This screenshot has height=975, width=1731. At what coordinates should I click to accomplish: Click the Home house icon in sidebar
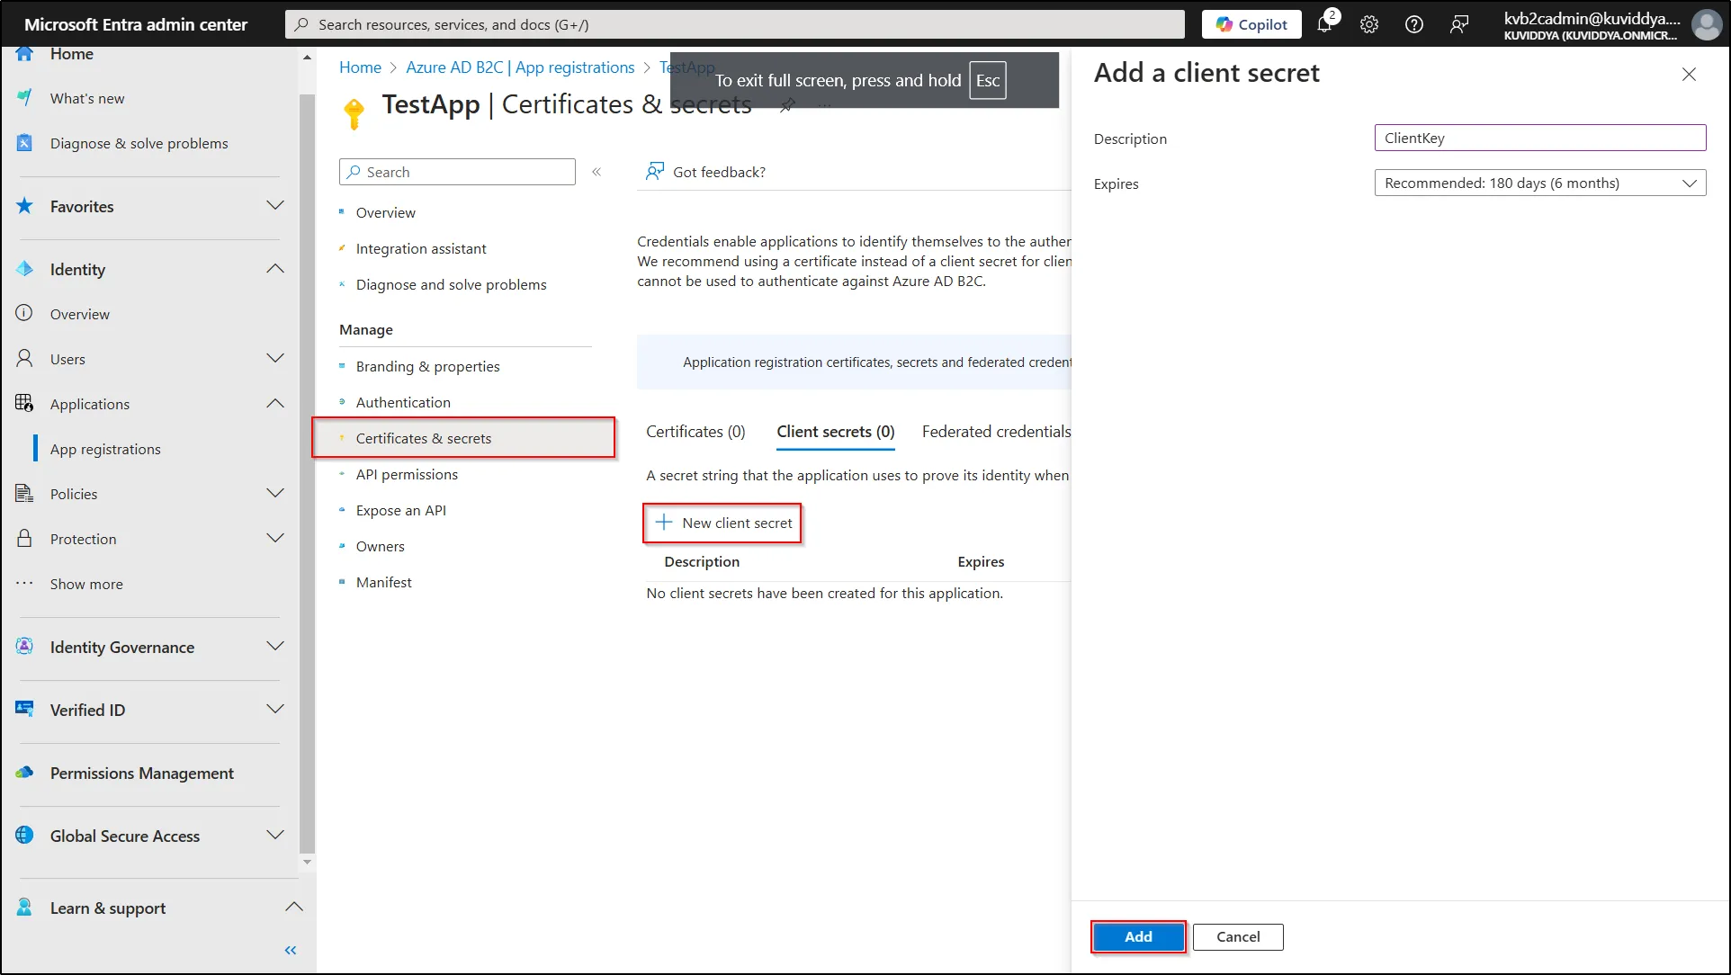[x=25, y=53]
